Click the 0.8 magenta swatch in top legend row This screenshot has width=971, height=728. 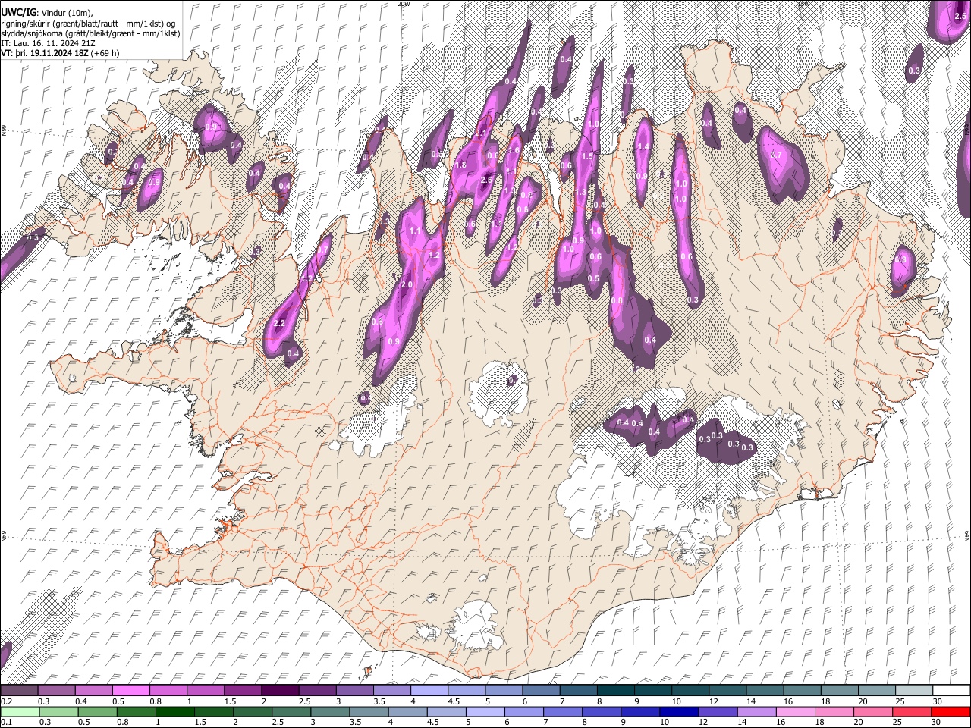point(168,690)
